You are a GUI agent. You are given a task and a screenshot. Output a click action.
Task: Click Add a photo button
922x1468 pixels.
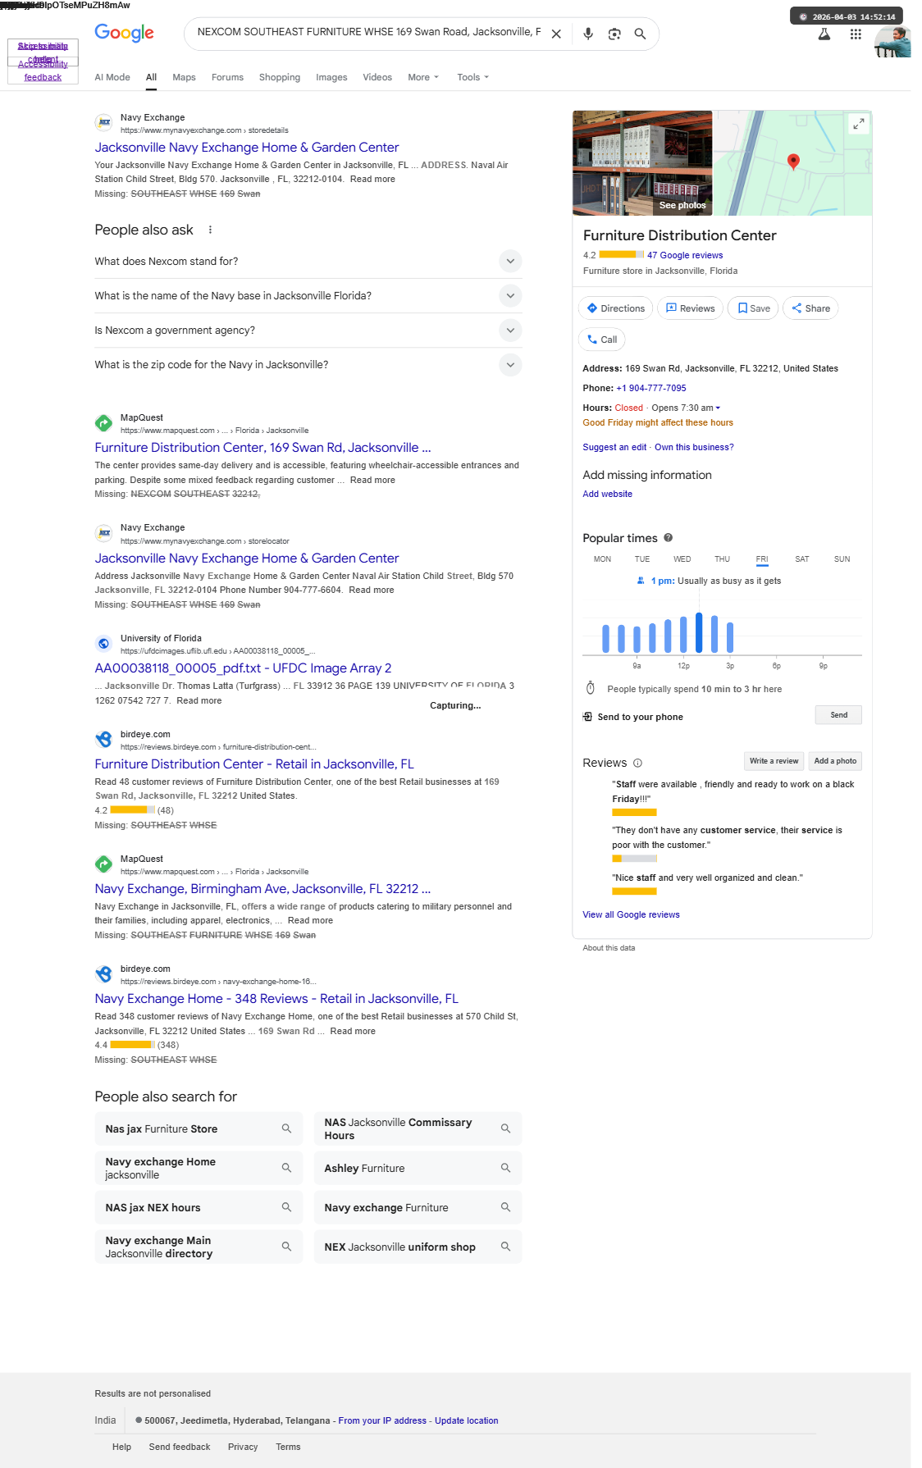pyautogui.click(x=835, y=761)
